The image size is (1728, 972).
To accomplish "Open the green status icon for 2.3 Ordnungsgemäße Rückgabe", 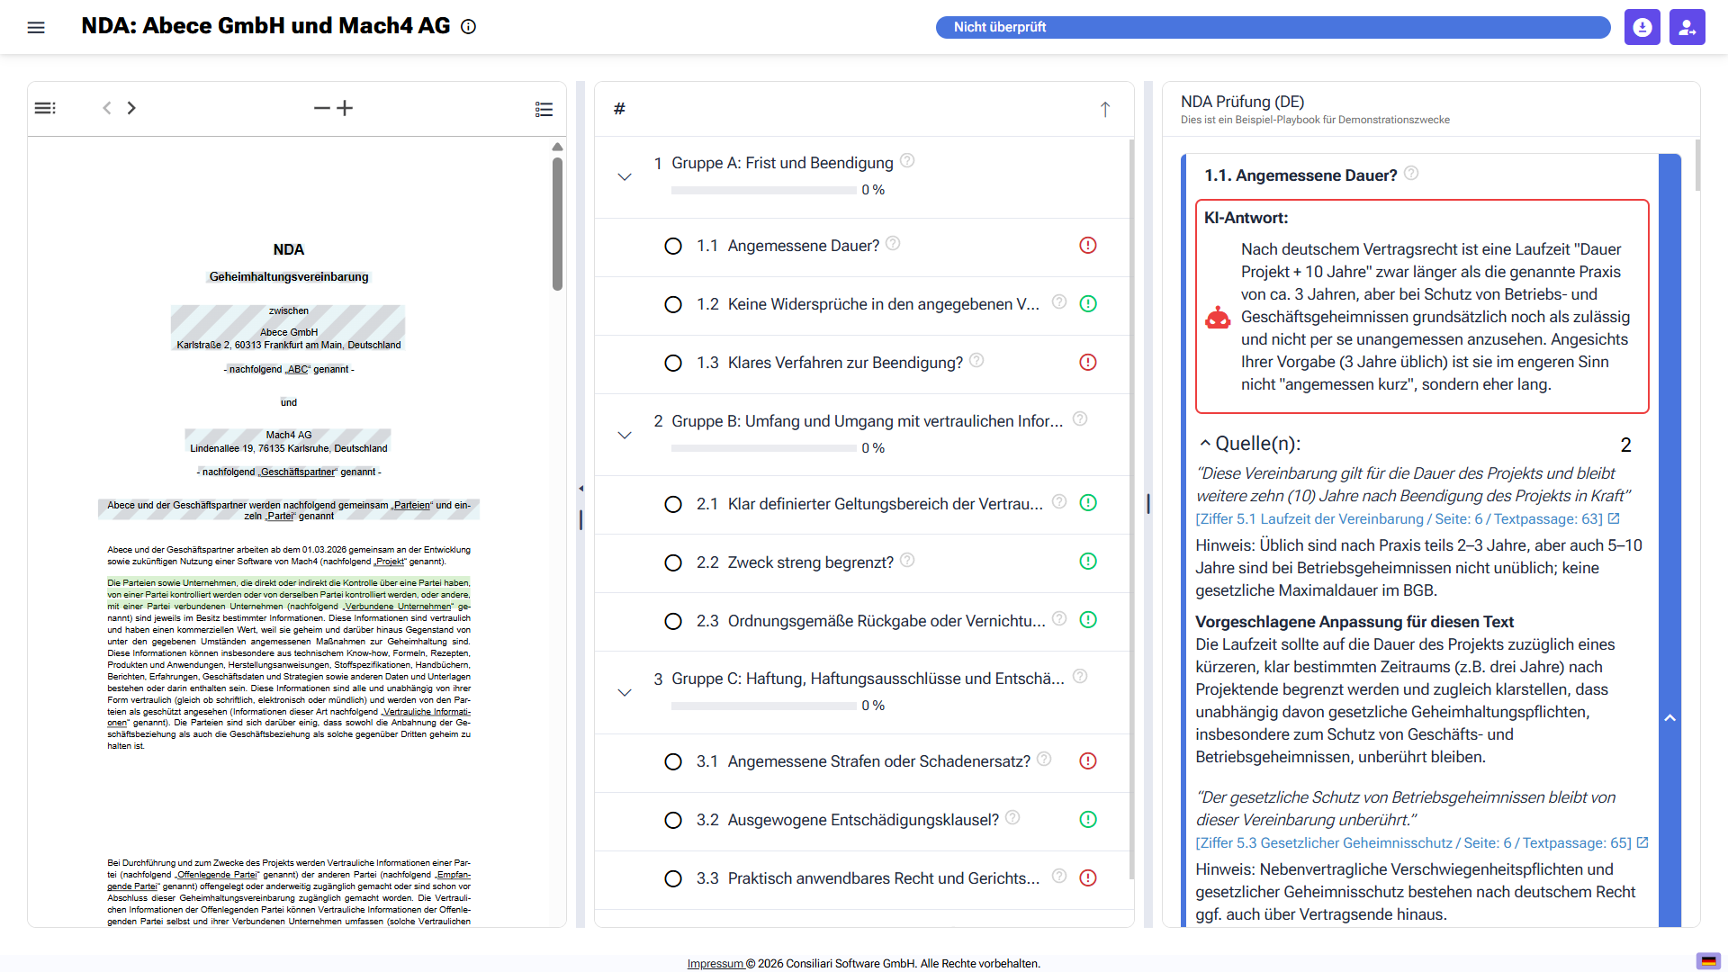I will point(1087,619).
